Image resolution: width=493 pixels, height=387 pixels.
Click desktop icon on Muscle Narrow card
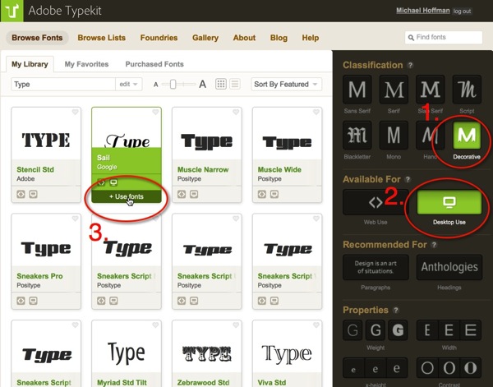[194, 194]
